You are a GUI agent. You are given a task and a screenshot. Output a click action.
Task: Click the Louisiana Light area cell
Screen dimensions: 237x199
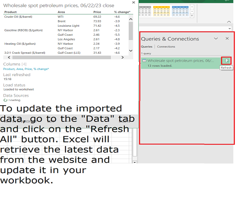tap(68, 26)
